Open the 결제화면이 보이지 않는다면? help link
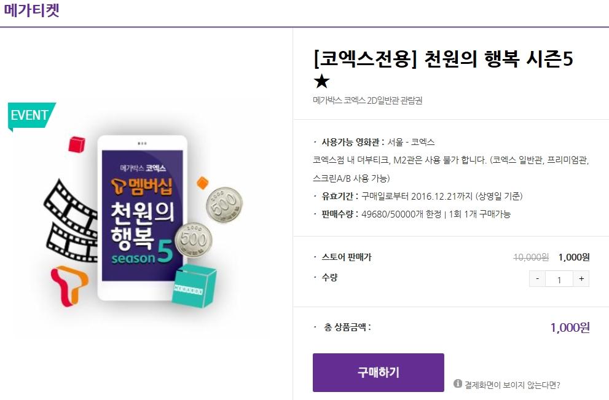The width and height of the screenshot is (609, 400). (513, 385)
